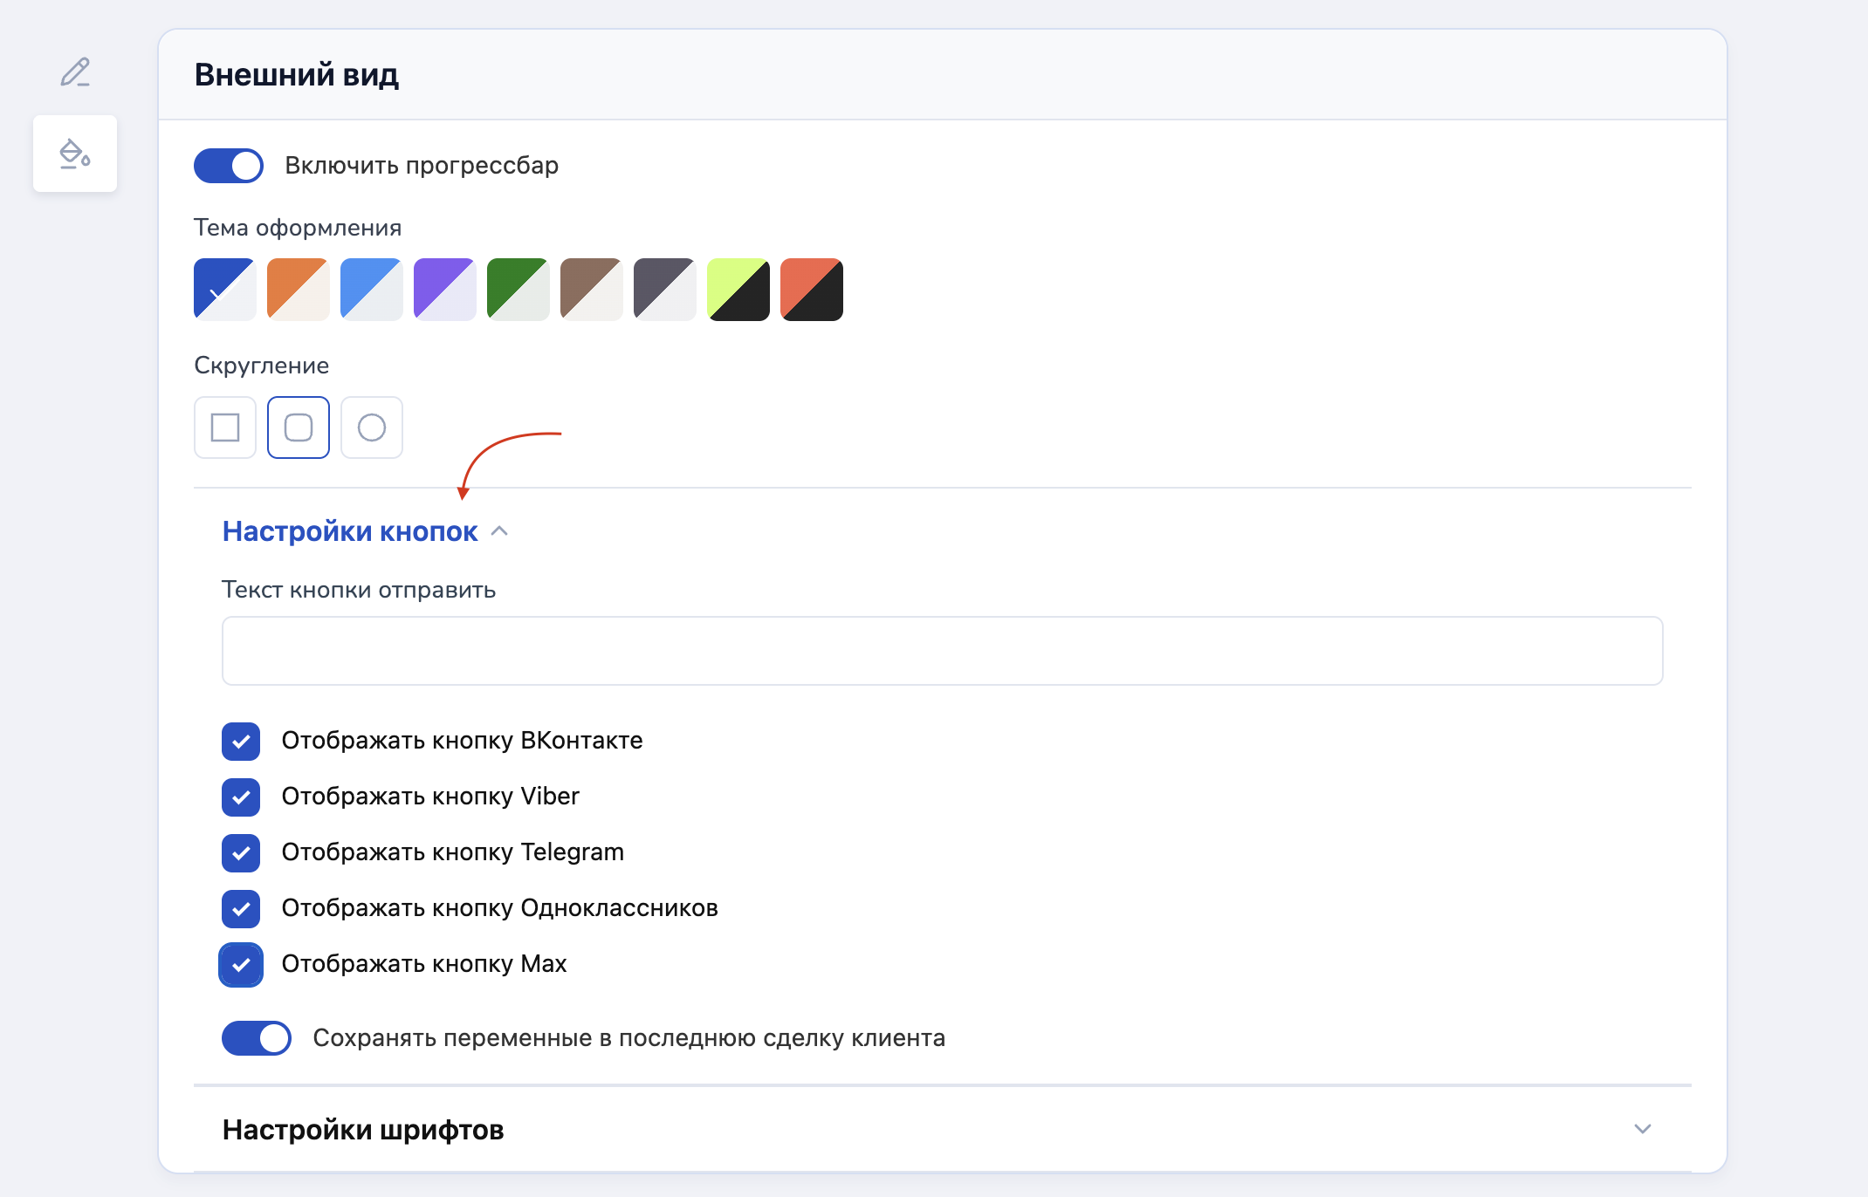Uncheck Отображать кнопку Telegram checkbox

[x=241, y=853]
